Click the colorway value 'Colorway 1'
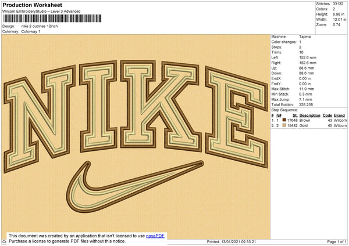The height and width of the screenshot is (246, 349). point(31,31)
